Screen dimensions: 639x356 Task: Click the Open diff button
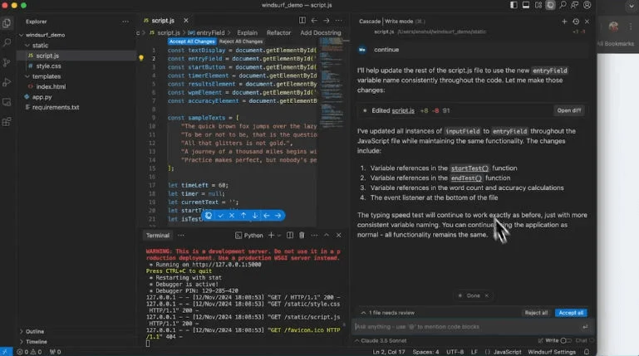coord(569,110)
